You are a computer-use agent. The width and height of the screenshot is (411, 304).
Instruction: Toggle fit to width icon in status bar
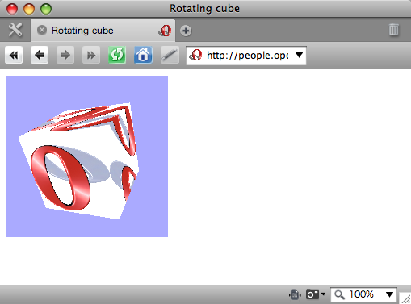[x=295, y=294]
